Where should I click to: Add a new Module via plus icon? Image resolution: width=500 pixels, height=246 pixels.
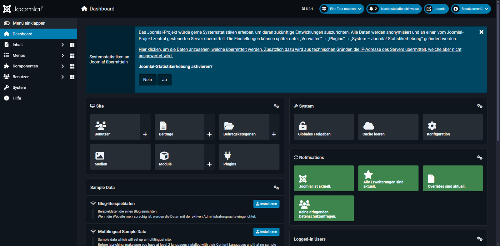click(x=209, y=164)
